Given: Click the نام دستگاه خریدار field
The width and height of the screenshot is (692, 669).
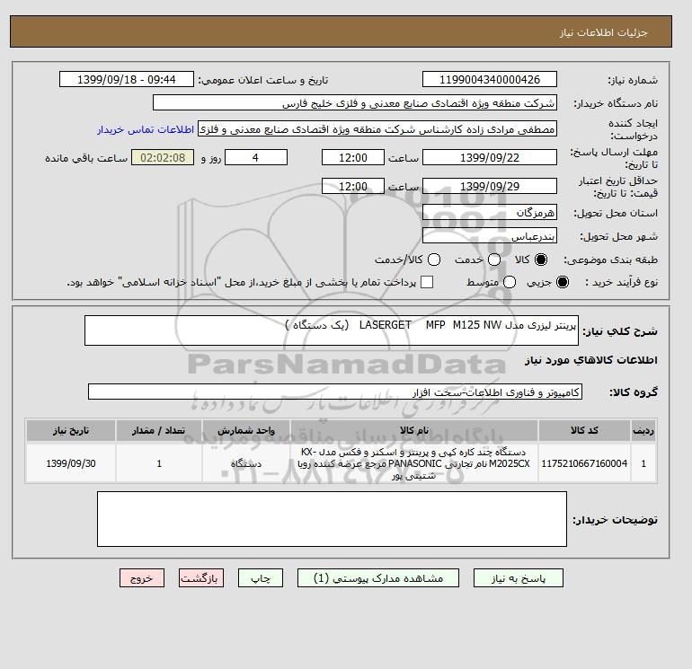Looking at the screenshot, I should [x=355, y=102].
